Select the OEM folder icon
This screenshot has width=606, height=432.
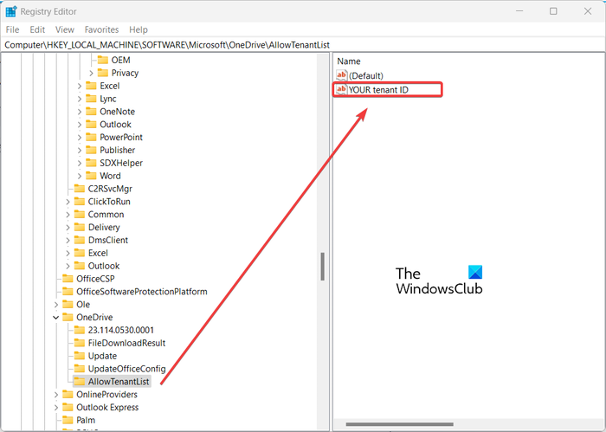[103, 60]
